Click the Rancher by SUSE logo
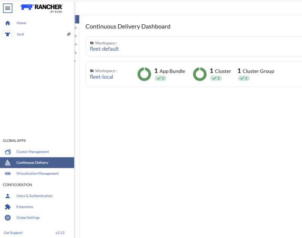Screen dimensions: 302x238 42,8
